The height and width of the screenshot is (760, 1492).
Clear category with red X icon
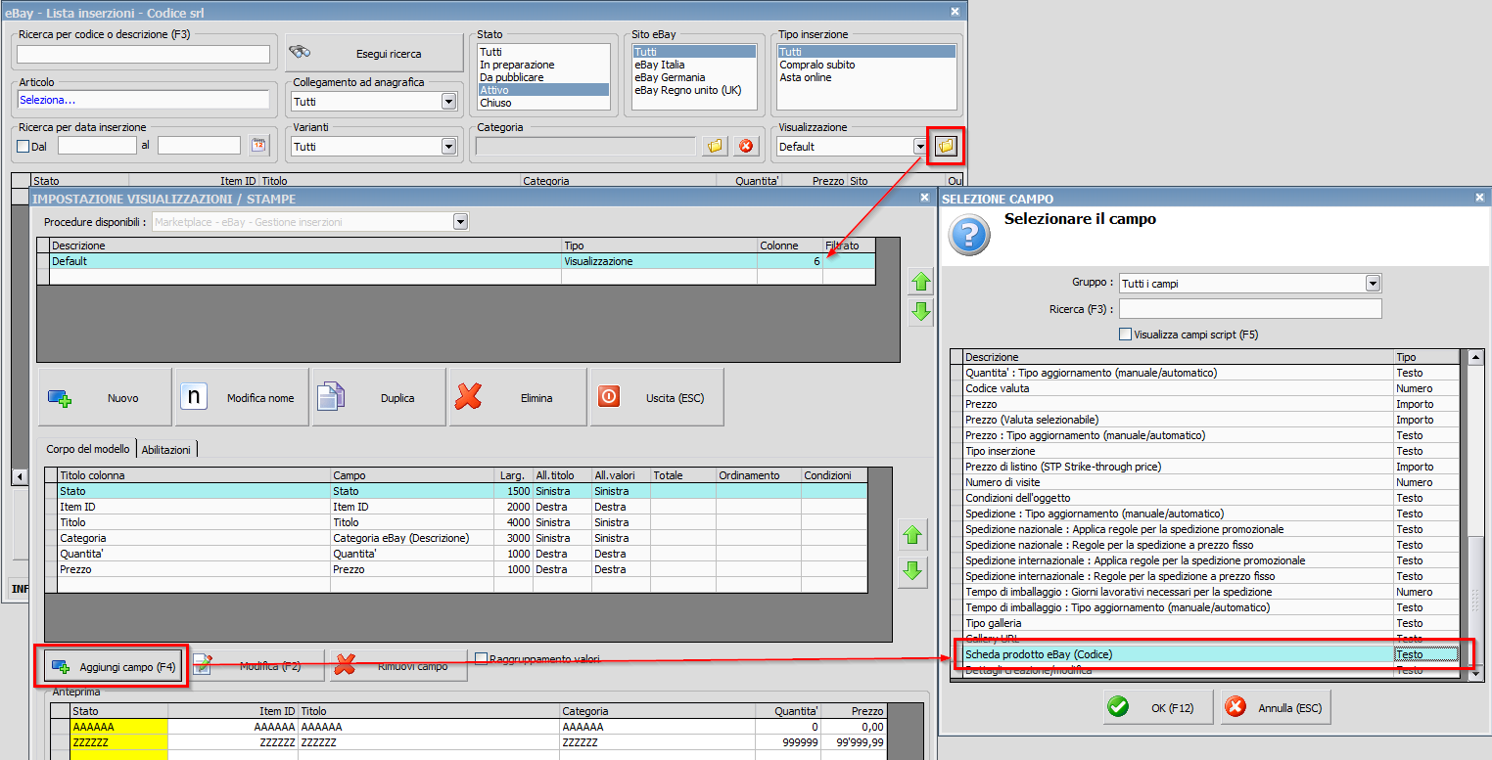[x=747, y=146]
